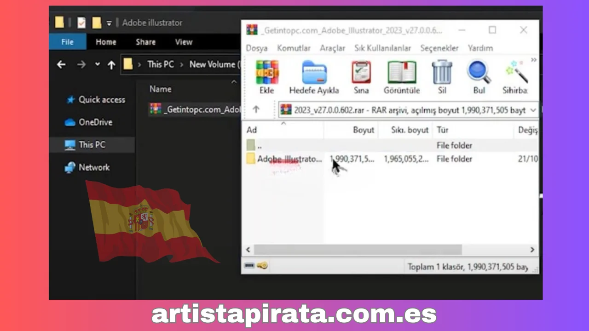Expand the WinRAR toolbar overflow chevron
Viewport: 589px width, 331px height.
click(x=534, y=60)
